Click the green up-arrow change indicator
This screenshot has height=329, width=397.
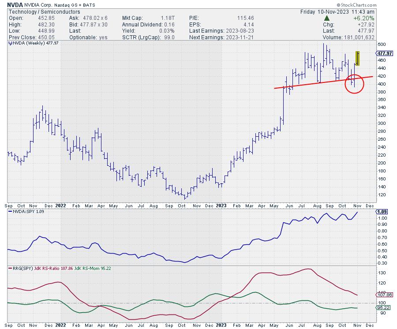327,18
